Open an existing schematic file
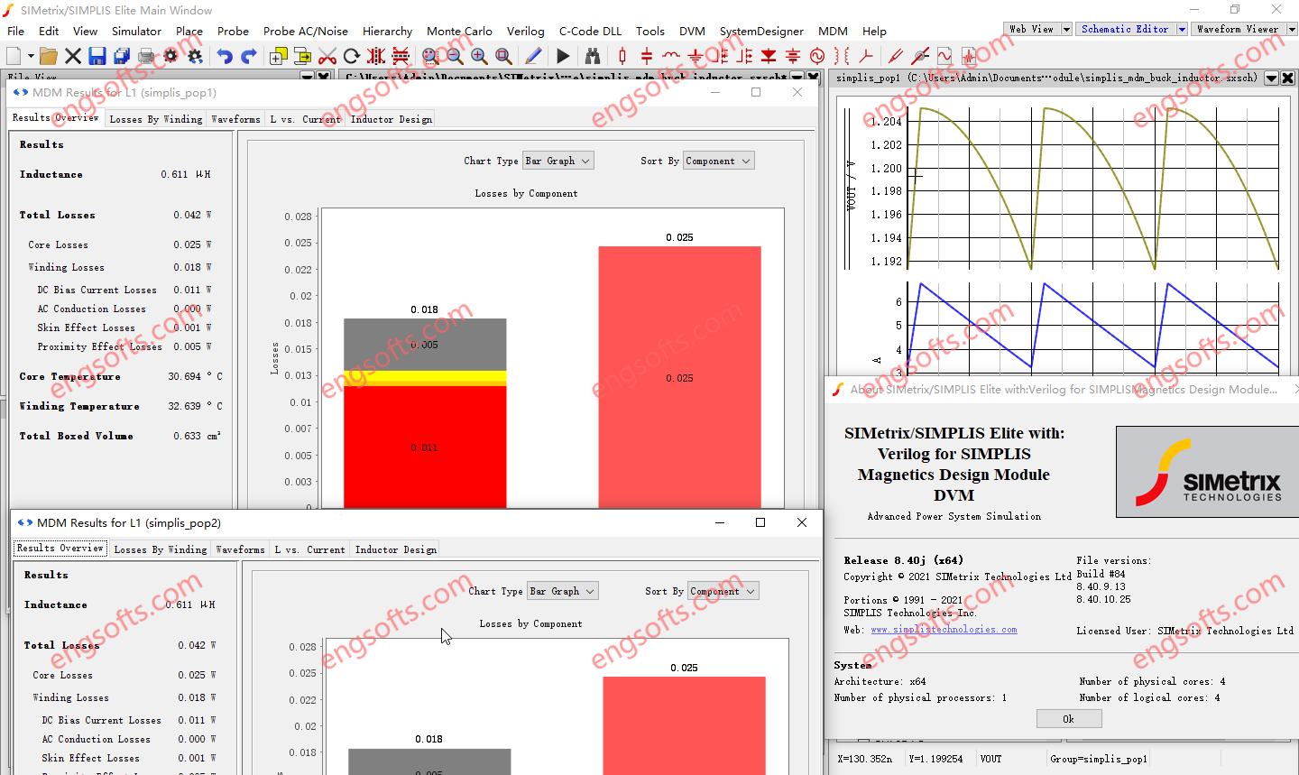 pyautogui.click(x=48, y=55)
